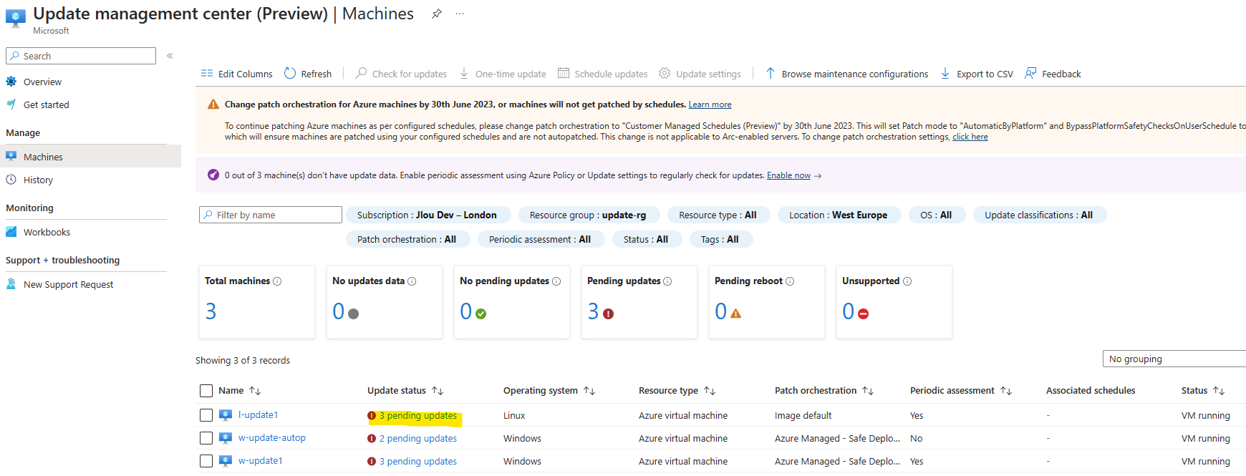Open the Subscription filter
This screenshot has width=1246, height=476.
point(428,215)
